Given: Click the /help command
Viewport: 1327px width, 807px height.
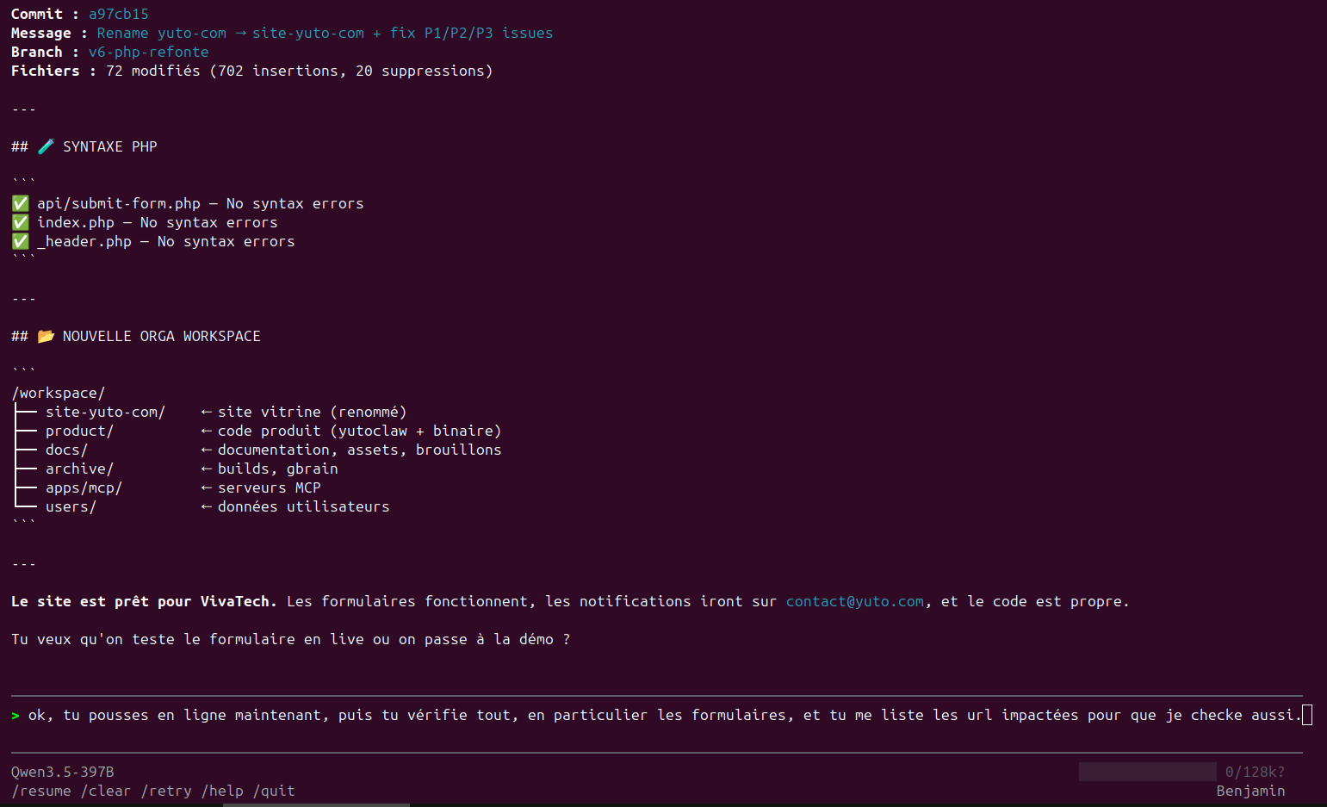Looking at the screenshot, I should [221, 791].
